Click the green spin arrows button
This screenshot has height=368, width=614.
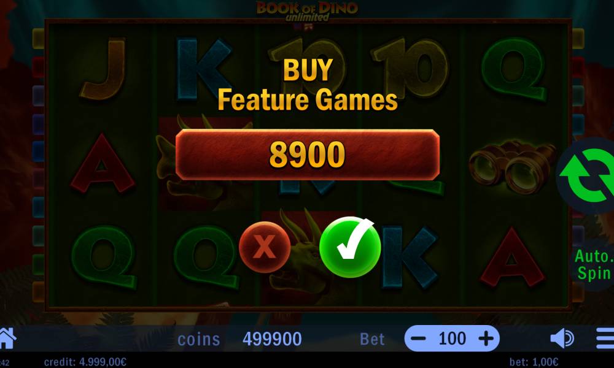click(x=586, y=175)
